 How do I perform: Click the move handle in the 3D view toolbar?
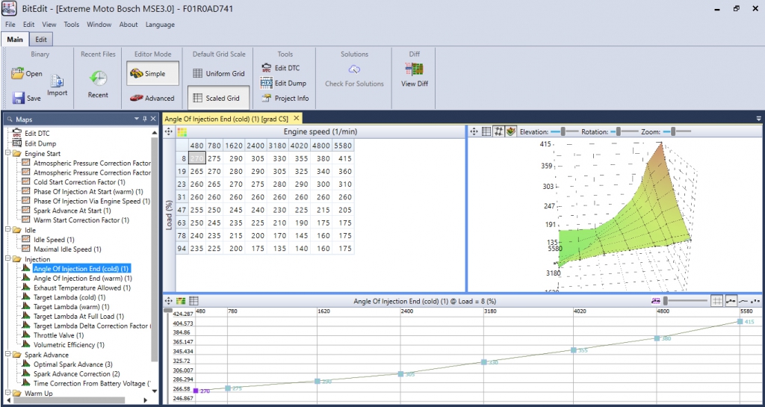click(473, 131)
